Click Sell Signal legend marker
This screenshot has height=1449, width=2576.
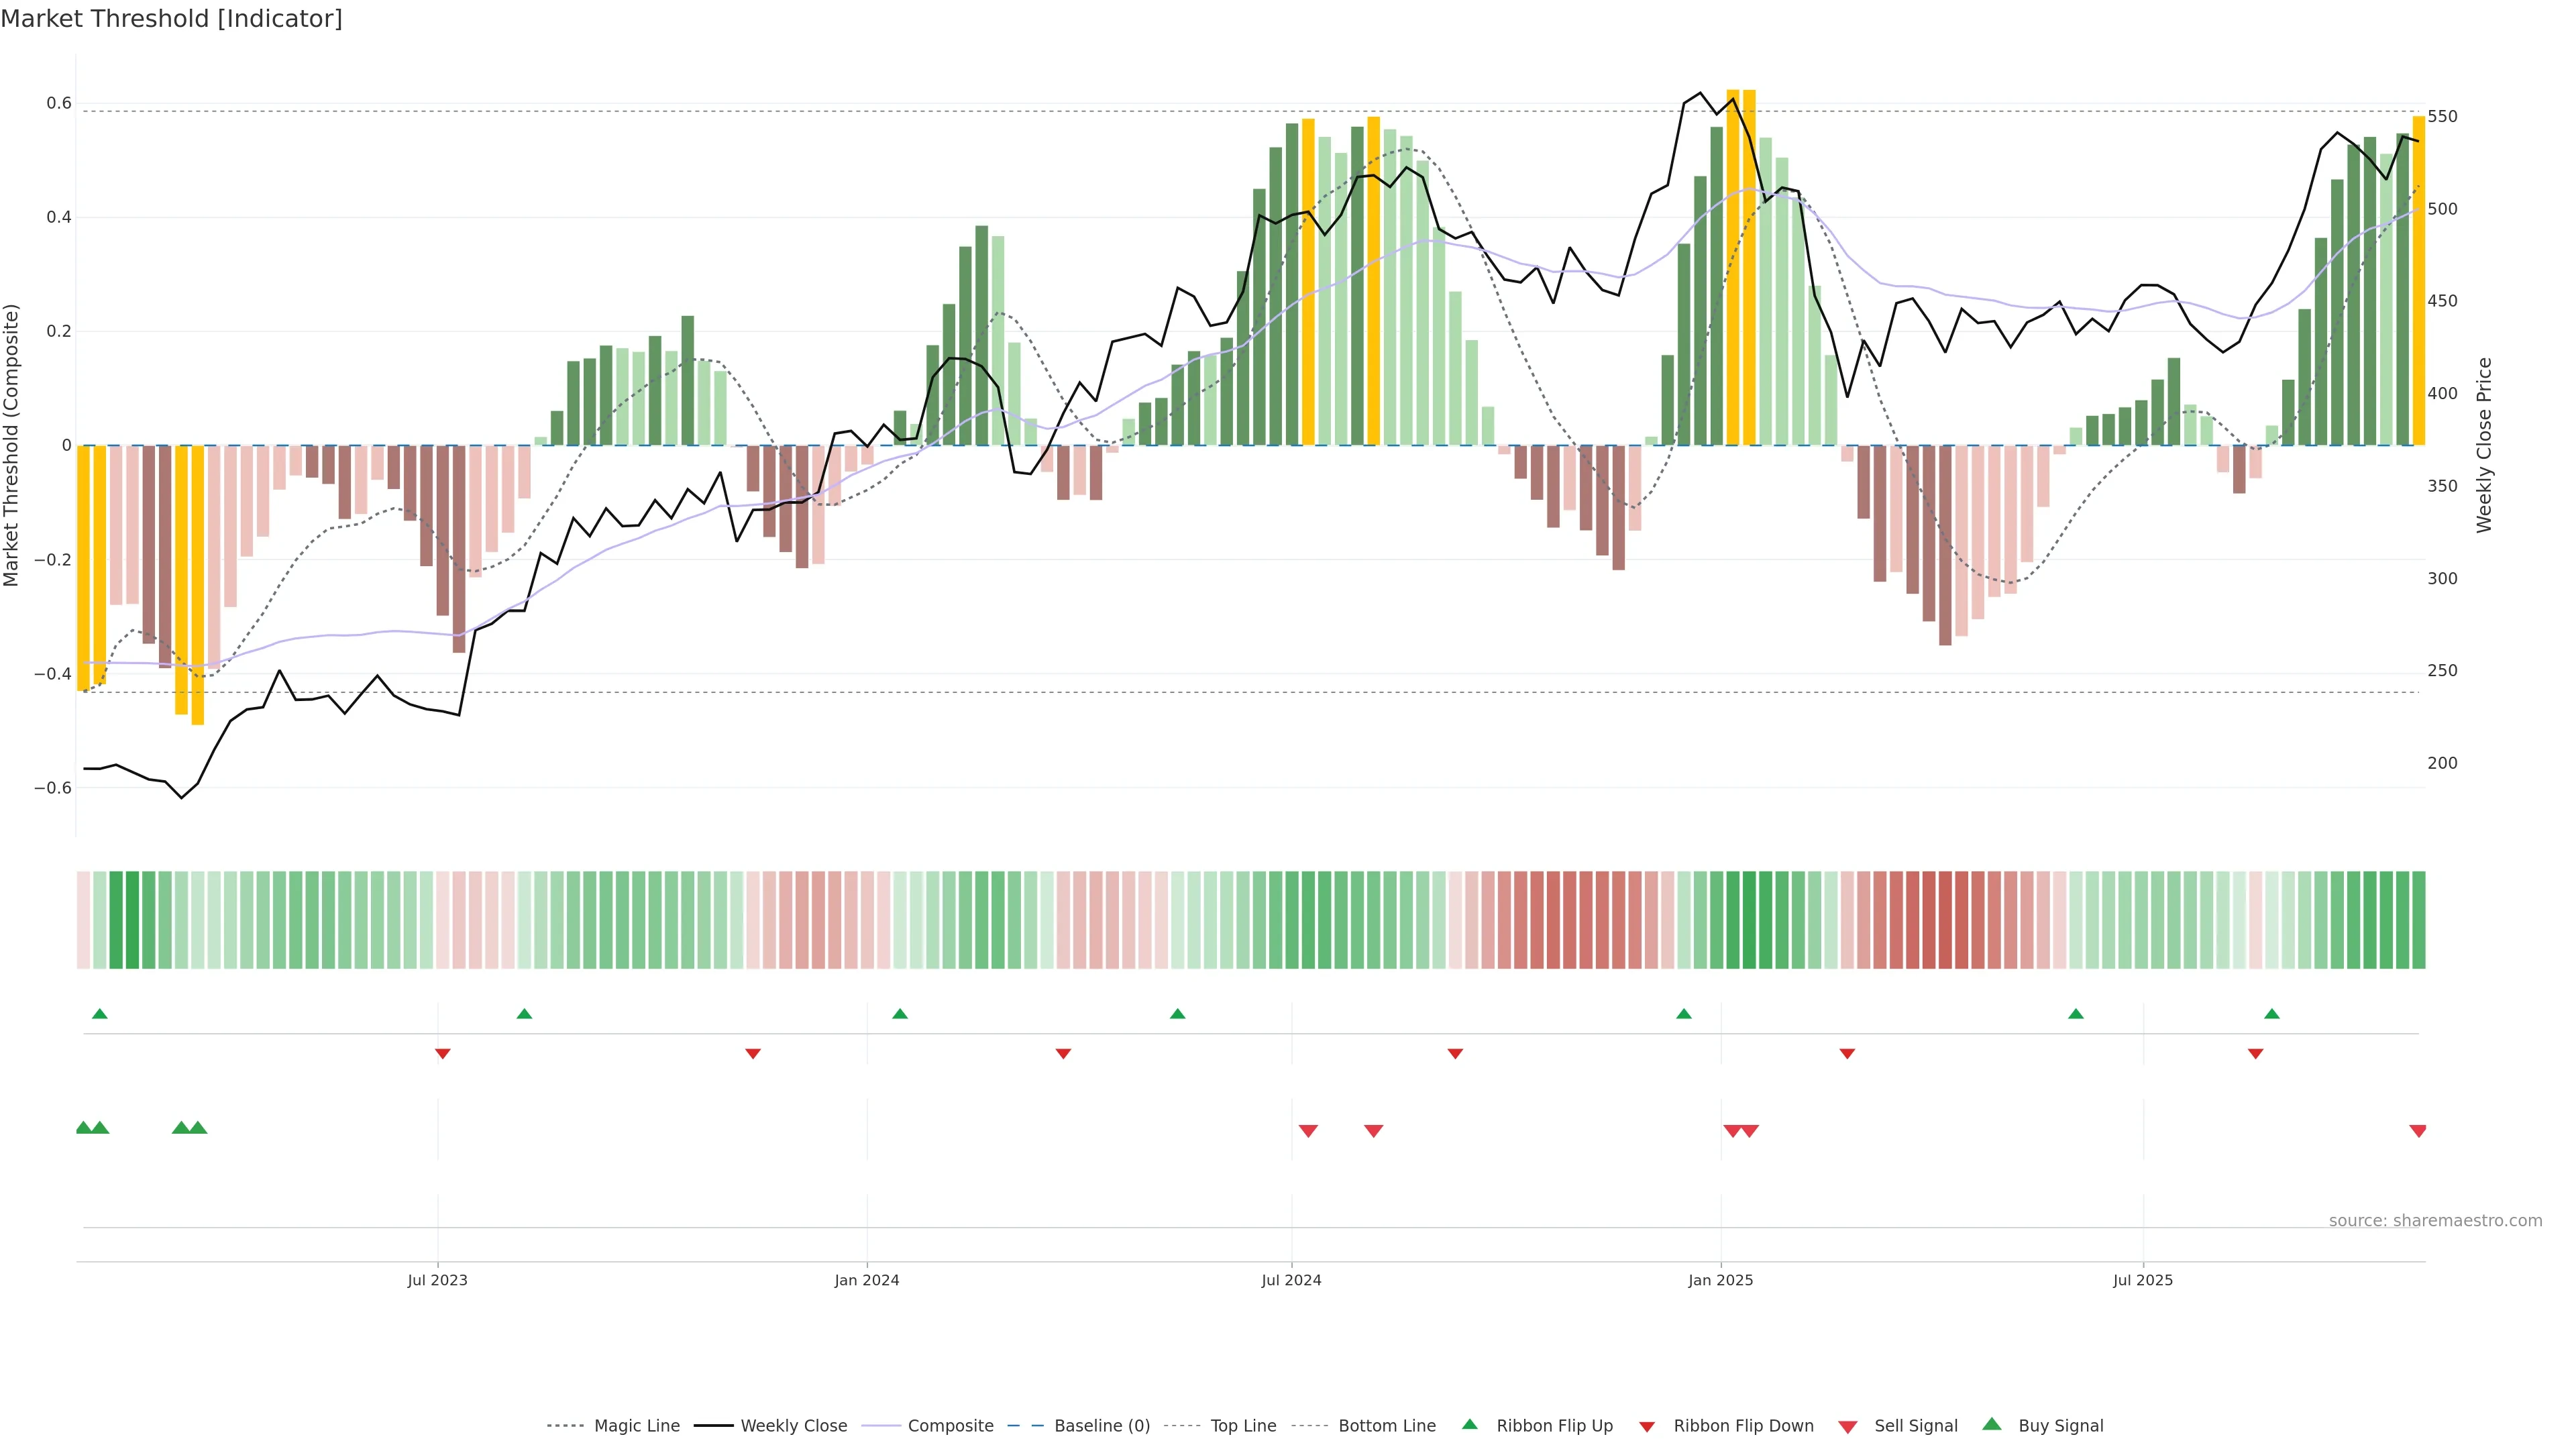[1848, 1427]
